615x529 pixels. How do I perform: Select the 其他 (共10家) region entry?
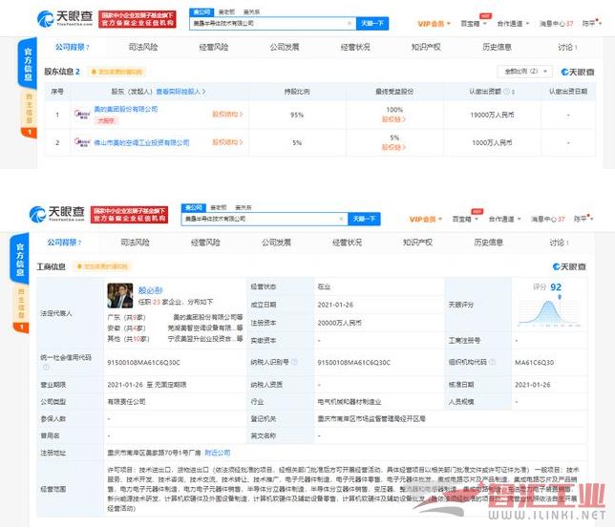[x=128, y=339]
